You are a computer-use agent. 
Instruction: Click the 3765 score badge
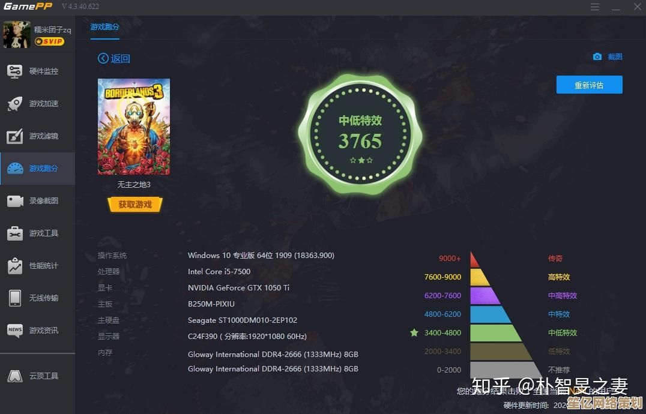360,134
